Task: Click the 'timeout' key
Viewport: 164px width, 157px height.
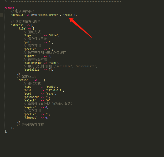Action: tap(30, 117)
